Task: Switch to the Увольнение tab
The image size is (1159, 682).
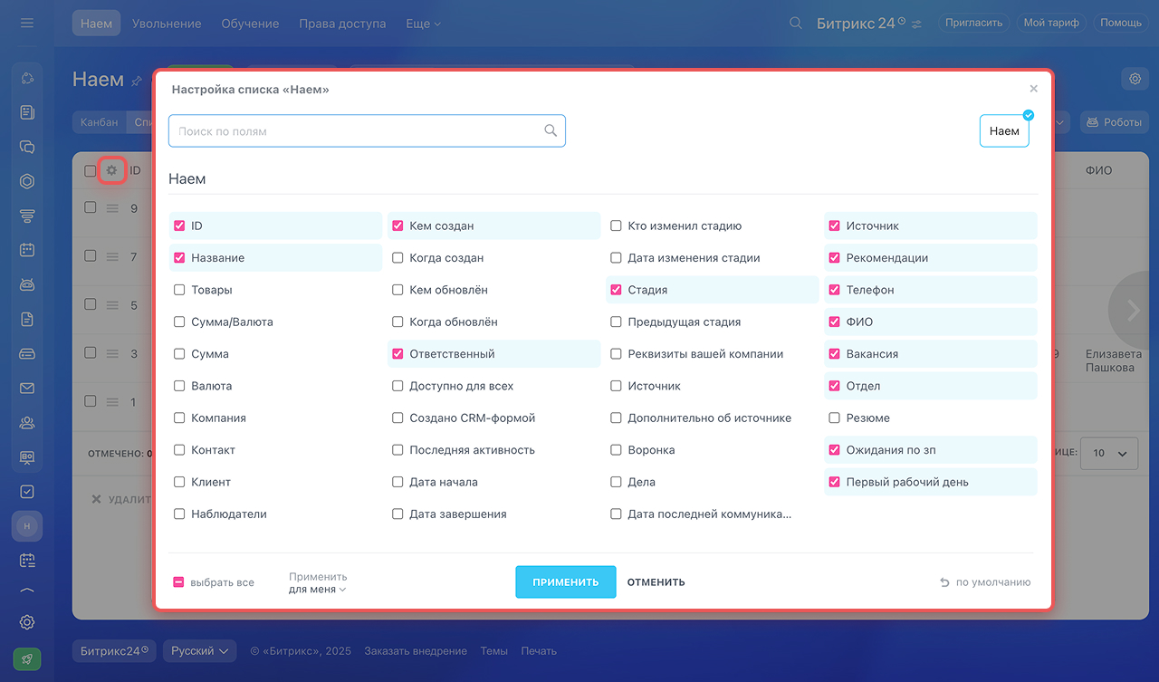Action: click(x=167, y=24)
